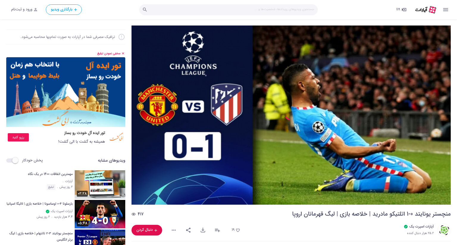Like the video with the heart icon

236,230
